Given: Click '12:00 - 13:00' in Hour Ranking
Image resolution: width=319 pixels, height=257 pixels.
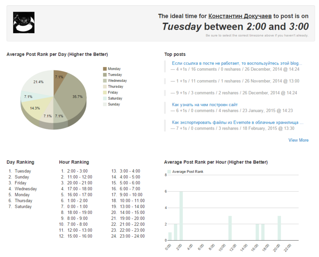Looking at the screenshot, I should point(80,230).
